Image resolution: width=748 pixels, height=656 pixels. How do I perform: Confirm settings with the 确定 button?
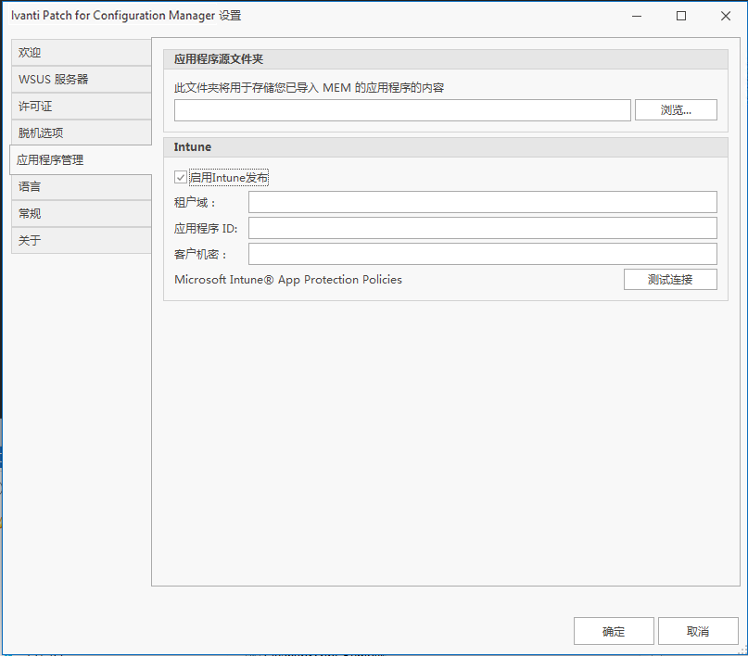614,631
